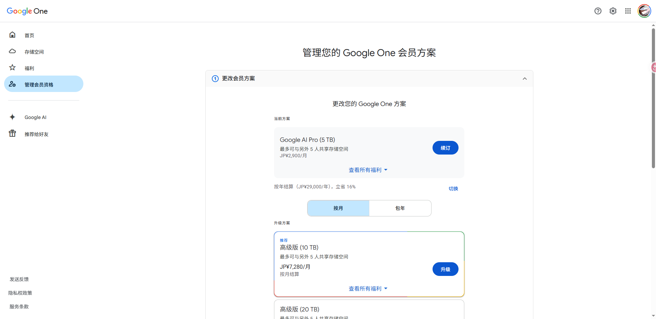
Task: Open the Google apps grid icon
Action: [x=628, y=11]
